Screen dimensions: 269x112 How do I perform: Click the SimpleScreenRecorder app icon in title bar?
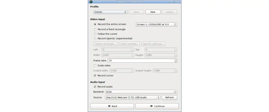(91, 2)
